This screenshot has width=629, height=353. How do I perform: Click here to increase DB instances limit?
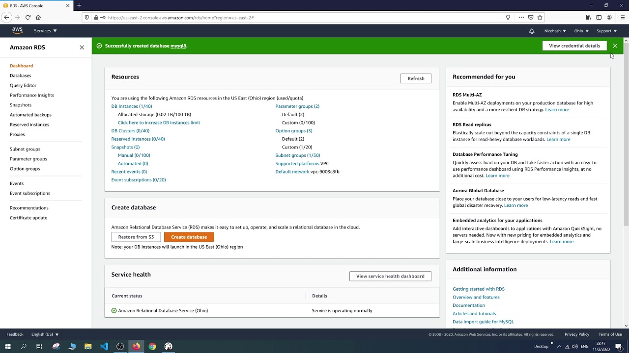(159, 123)
